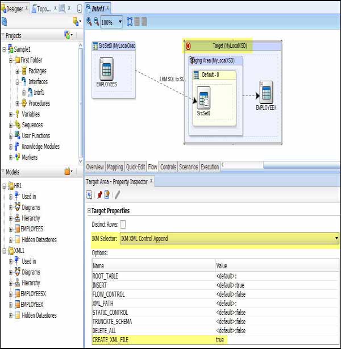Switch to the Execution tab
This screenshot has height=349, width=341.
coord(210,167)
